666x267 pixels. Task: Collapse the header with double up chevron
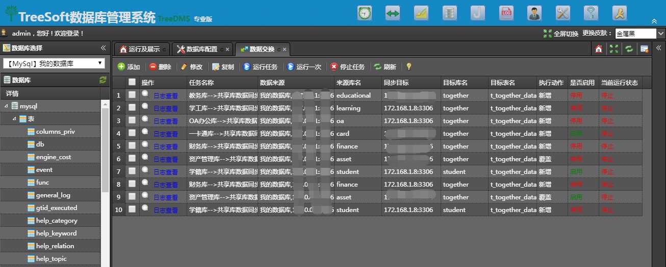(x=654, y=21)
